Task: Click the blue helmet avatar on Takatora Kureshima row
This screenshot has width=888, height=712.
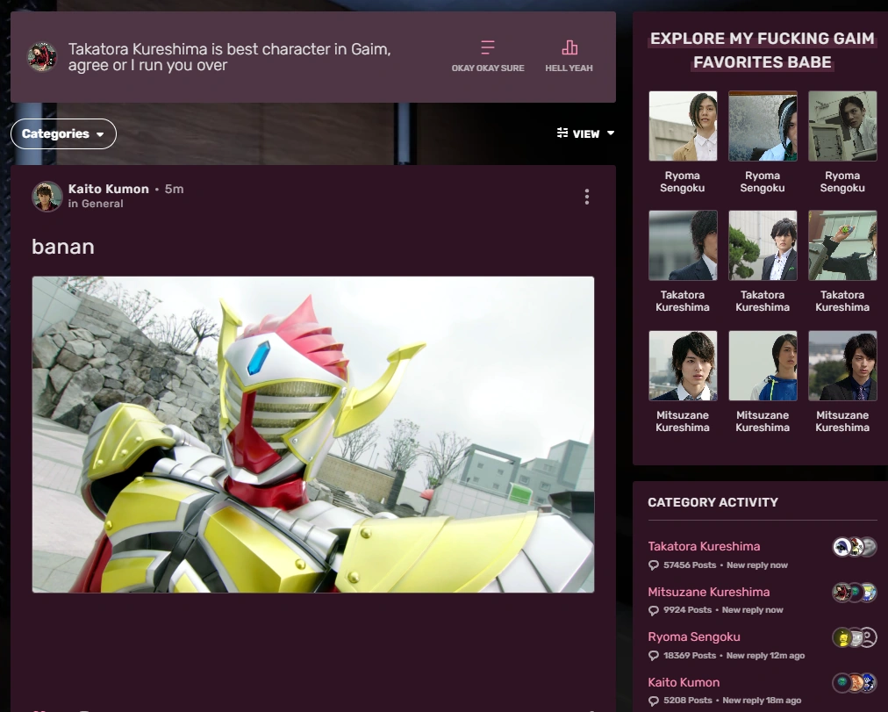Action: (841, 546)
